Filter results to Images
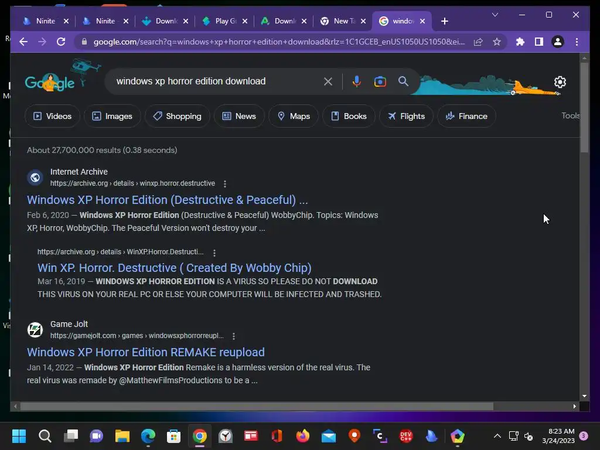Image resolution: width=600 pixels, height=450 pixels. pyautogui.click(x=112, y=116)
